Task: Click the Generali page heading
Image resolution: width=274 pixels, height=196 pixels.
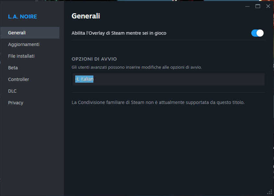Action: (x=86, y=16)
